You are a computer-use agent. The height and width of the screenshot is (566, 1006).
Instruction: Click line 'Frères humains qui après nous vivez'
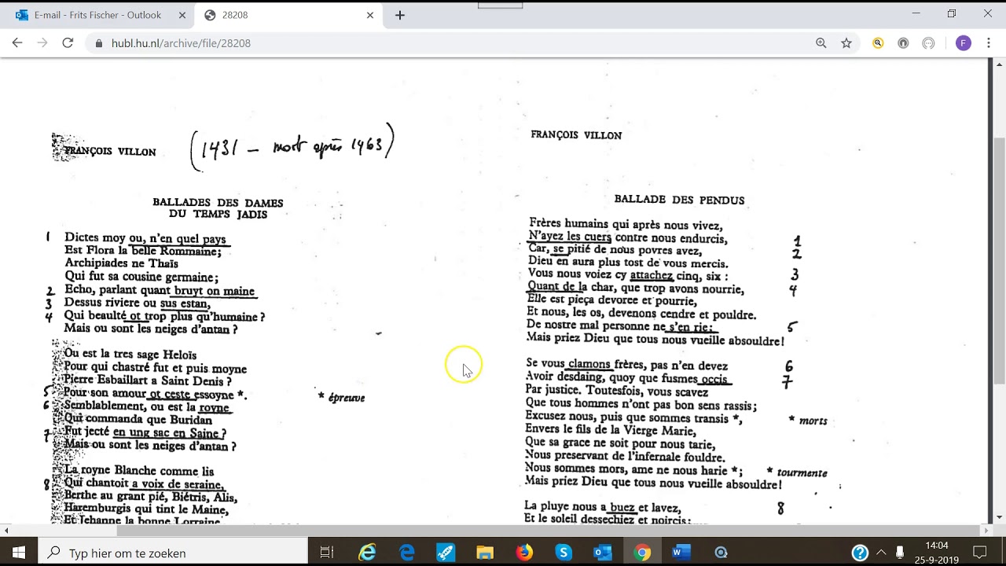(x=626, y=225)
